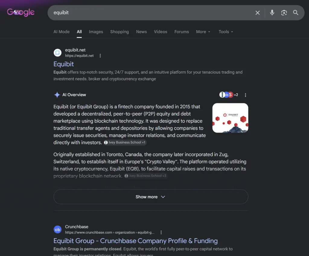Viewport: 309px width, 256px height.
Task: Open Google Lens image search icon
Action: tap(284, 13)
